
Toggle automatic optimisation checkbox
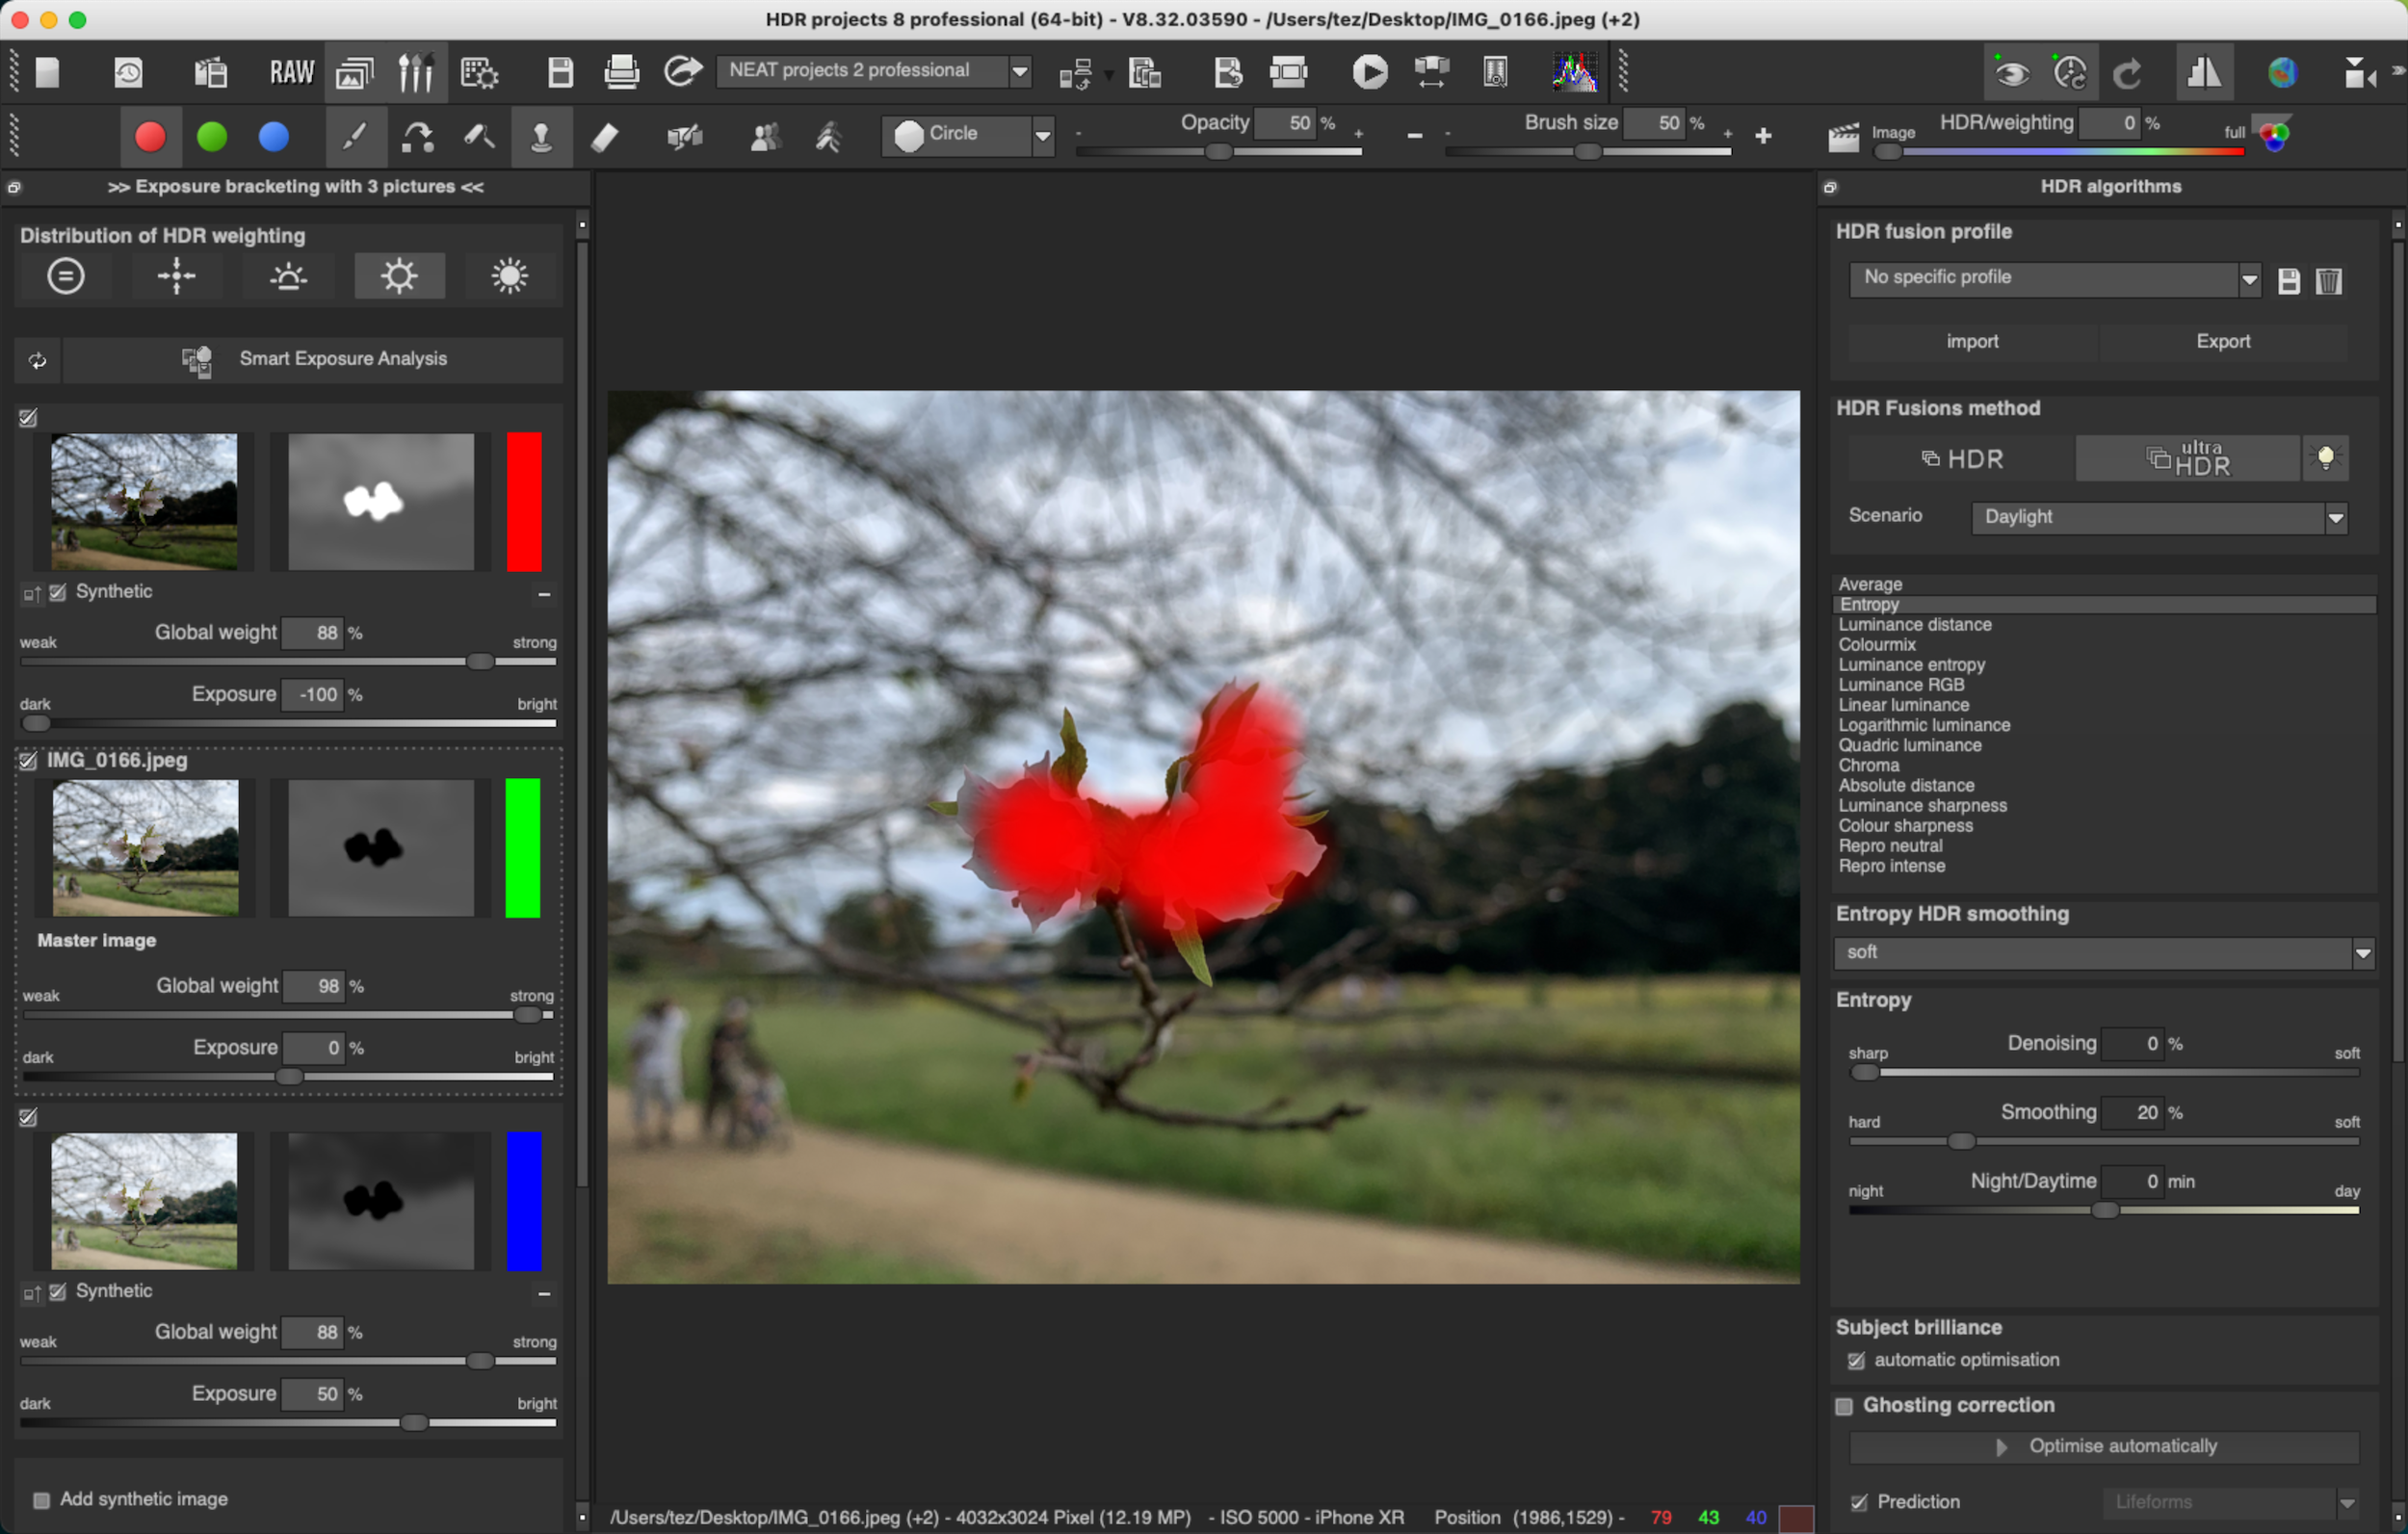[x=1856, y=1360]
